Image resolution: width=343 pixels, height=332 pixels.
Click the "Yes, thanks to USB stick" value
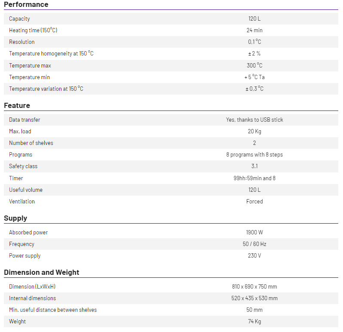254,120
